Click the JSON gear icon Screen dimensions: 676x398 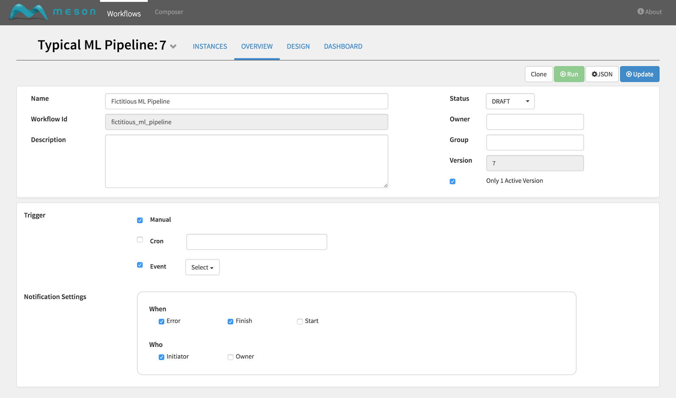coord(594,74)
